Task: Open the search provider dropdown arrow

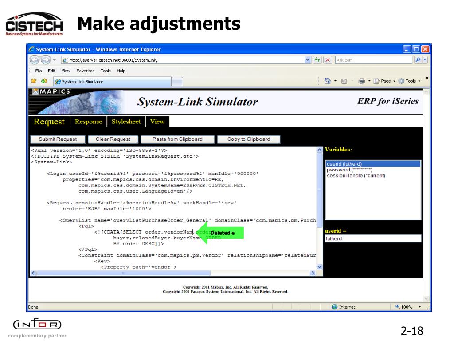Action: click(x=425, y=60)
